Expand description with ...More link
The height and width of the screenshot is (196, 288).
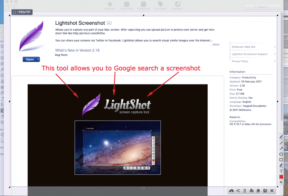(215, 44)
